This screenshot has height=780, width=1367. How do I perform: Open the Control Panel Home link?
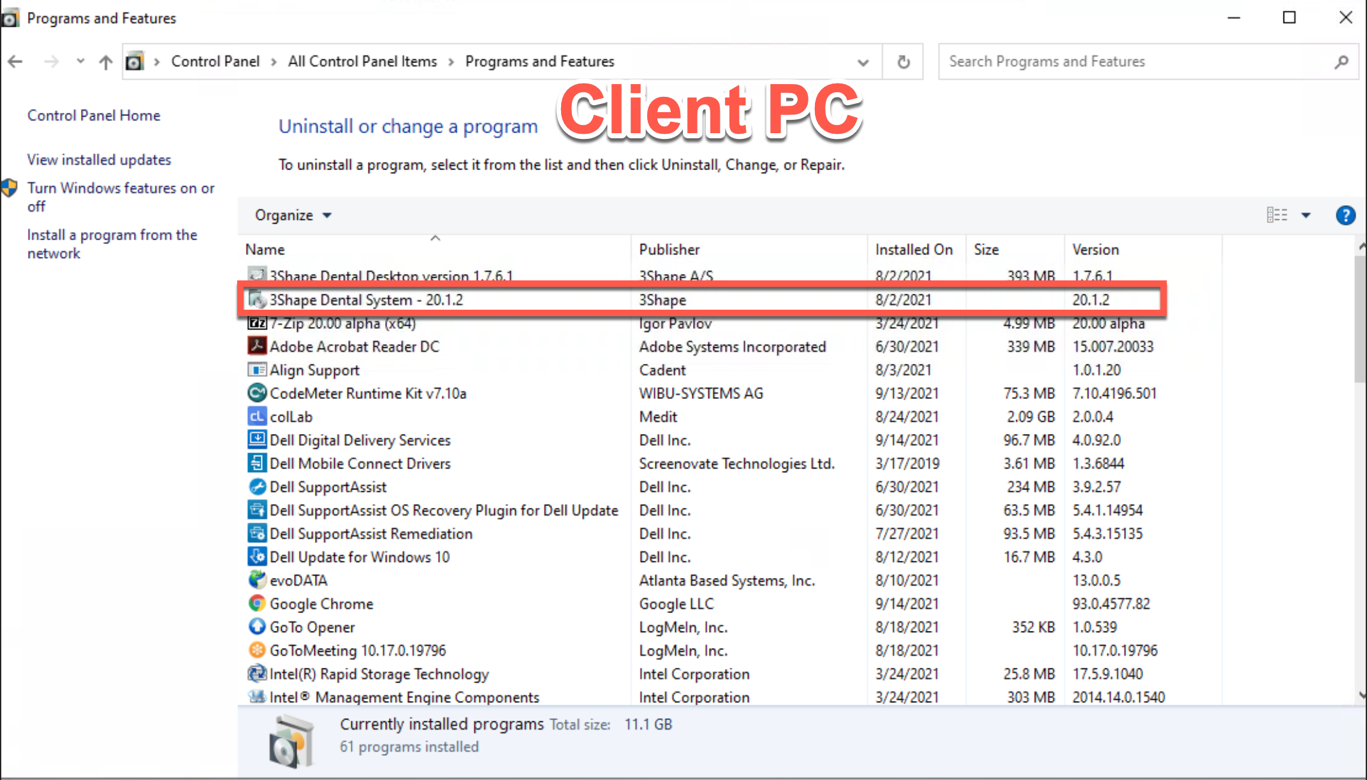click(x=94, y=115)
